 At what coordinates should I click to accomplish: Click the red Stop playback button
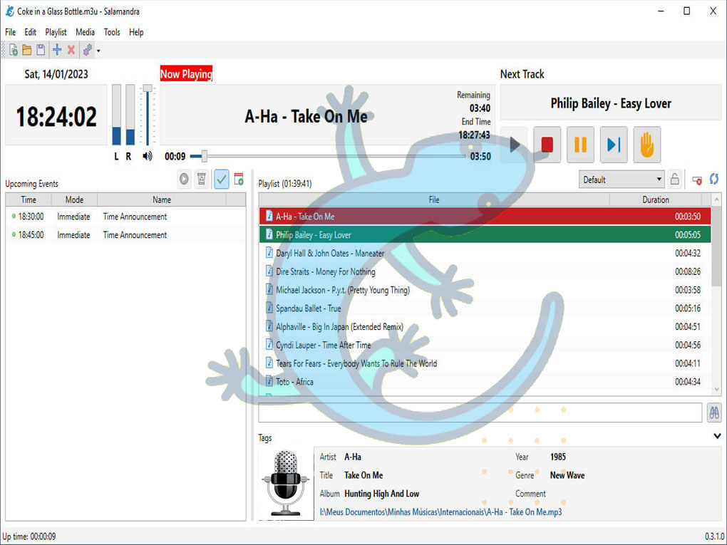pos(547,145)
